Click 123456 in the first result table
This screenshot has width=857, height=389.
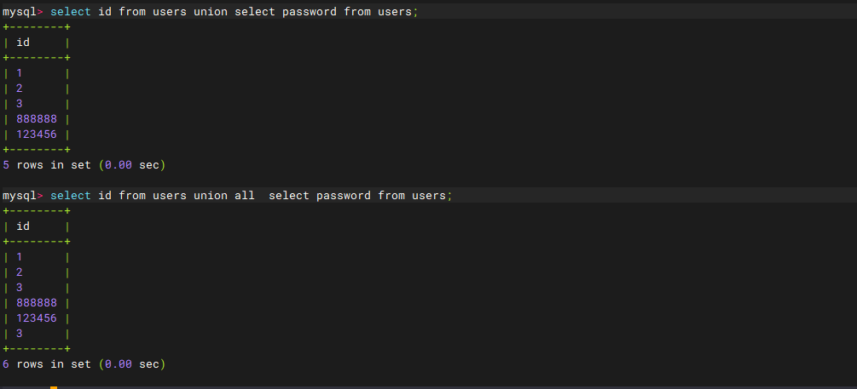37,134
